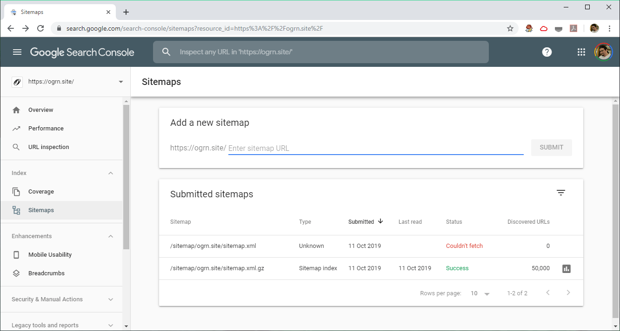Click the SUBMIT sitemap button
The height and width of the screenshot is (331, 620).
click(x=552, y=147)
